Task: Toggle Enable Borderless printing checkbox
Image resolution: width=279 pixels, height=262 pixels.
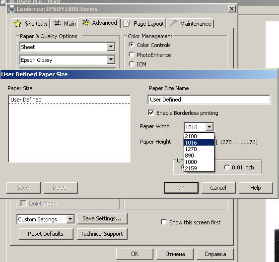Action: pos(151,113)
